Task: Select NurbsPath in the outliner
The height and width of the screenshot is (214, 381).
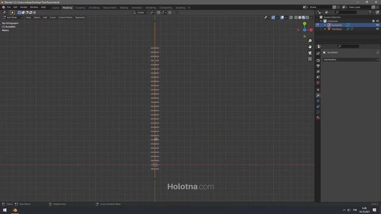Action: [x=337, y=25]
